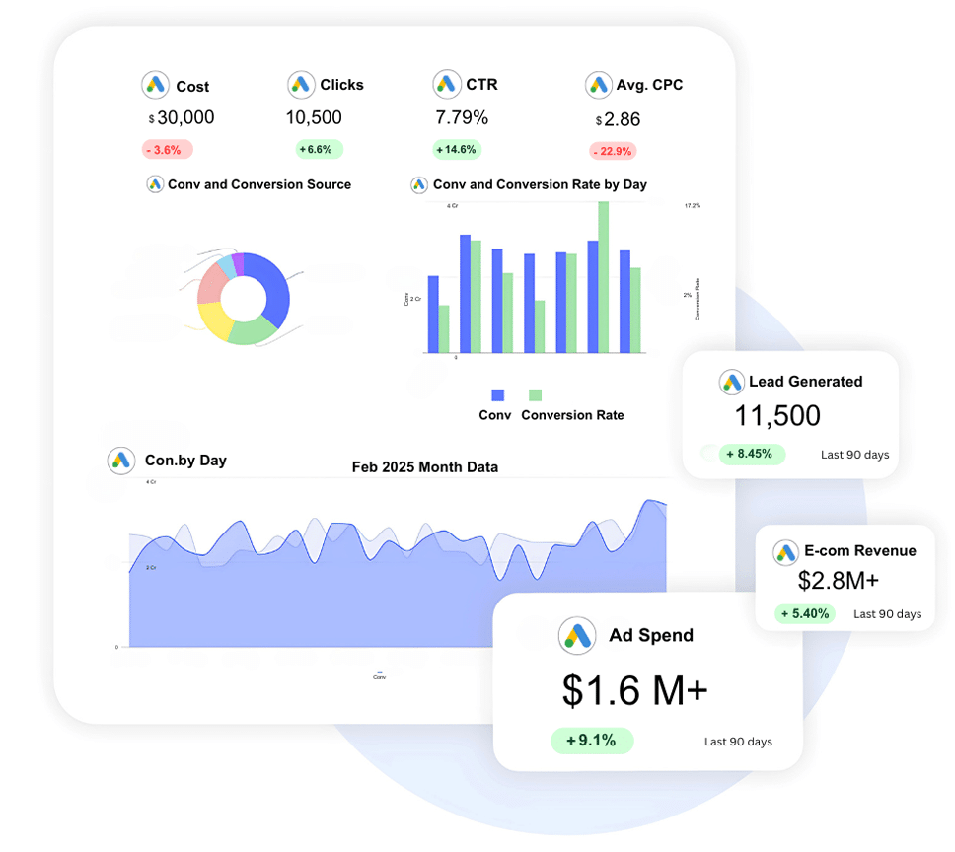
Task: Click the Lead Generated card title
Action: tap(806, 382)
